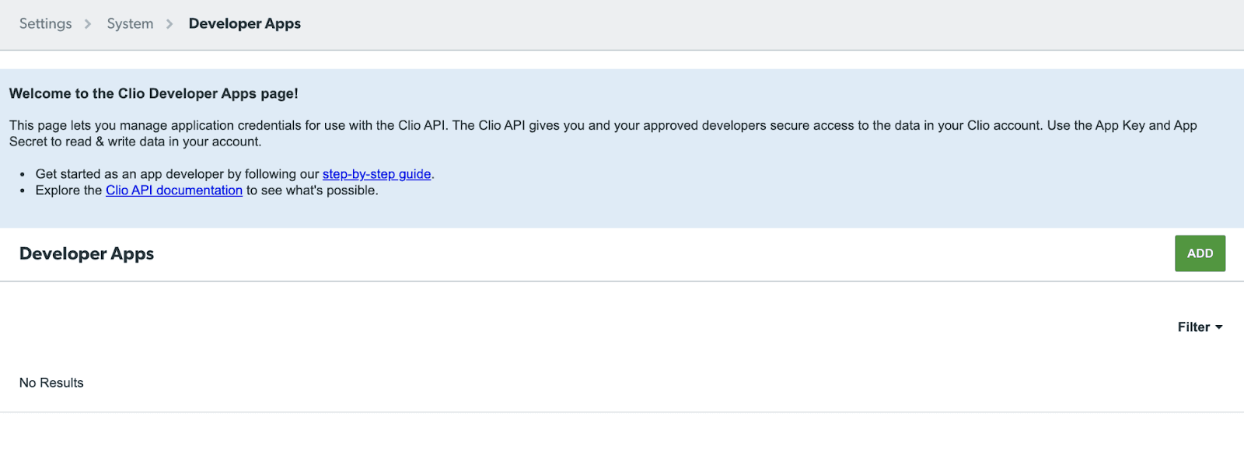Click the bullet before 'Explore the'
Image resolution: width=1244 pixels, height=461 pixels.
[x=23, y=191]
